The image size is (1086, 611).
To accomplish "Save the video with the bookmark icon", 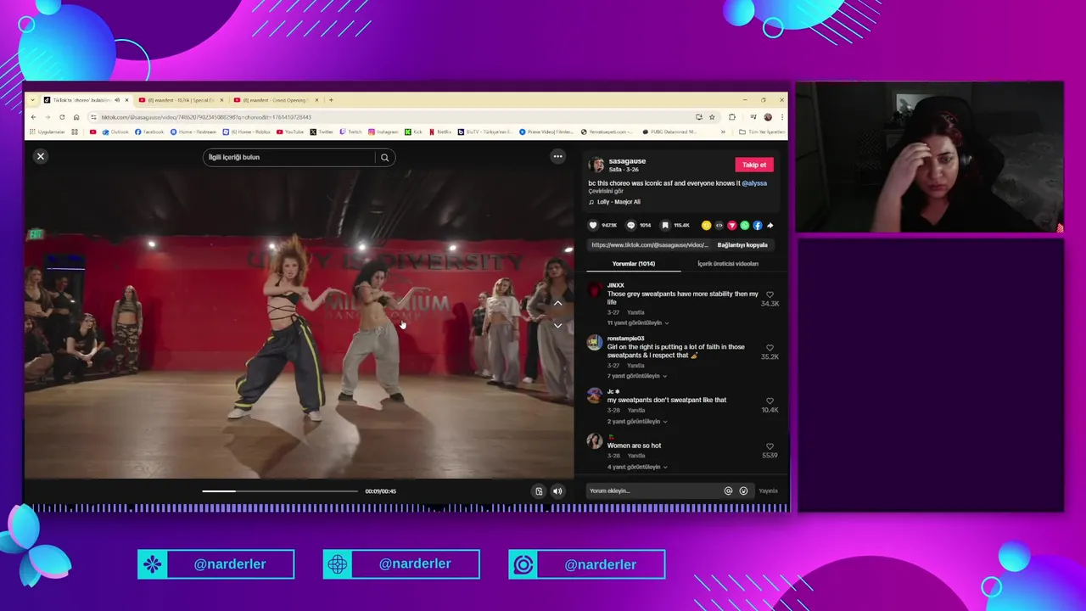I will coord(665,226).
